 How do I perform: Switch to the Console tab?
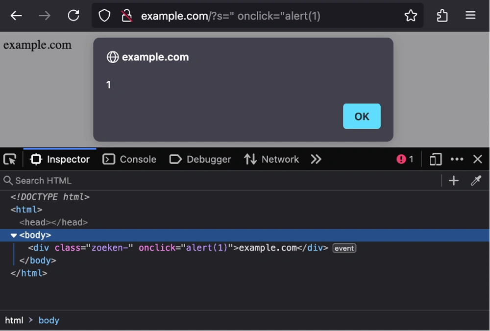[129, 159]
